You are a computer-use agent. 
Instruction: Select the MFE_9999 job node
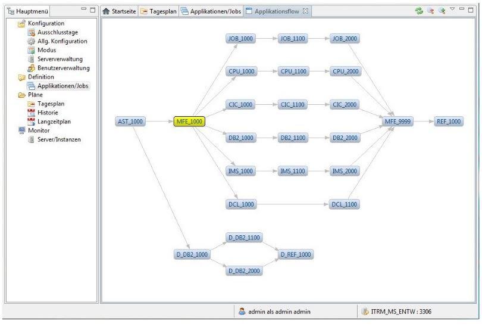[398, 122]
